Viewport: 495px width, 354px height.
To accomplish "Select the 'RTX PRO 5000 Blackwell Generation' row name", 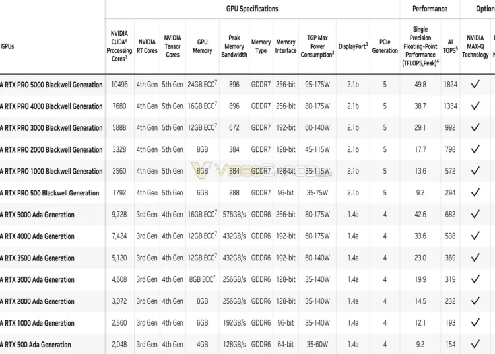I will coord(51,85).
